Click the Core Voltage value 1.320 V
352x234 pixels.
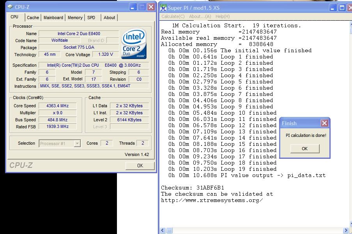(x=106, y=54)
